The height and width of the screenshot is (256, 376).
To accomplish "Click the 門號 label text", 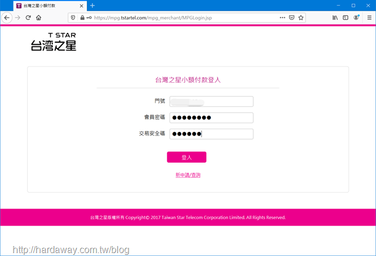I will (x=160, y=101).
